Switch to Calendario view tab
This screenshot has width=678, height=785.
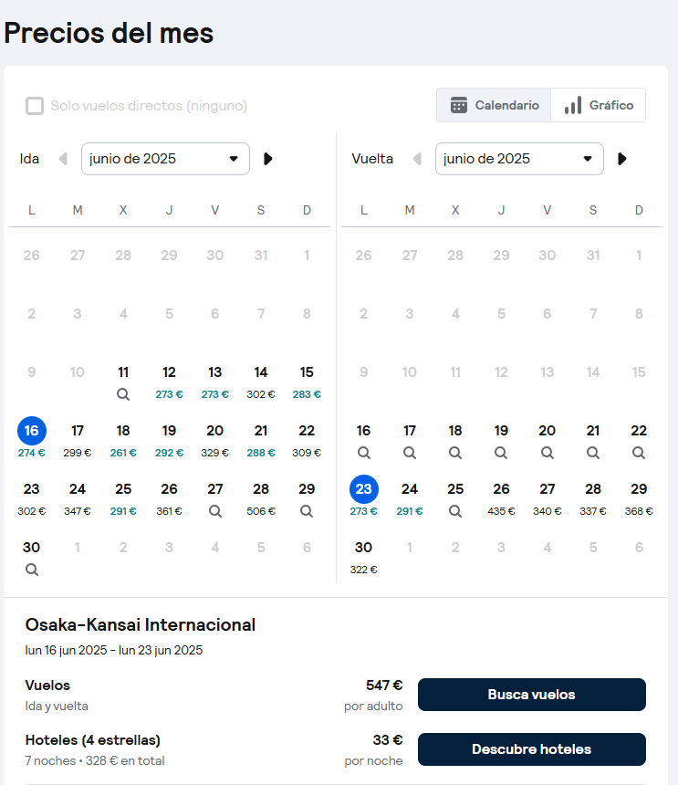pos(494,105)
